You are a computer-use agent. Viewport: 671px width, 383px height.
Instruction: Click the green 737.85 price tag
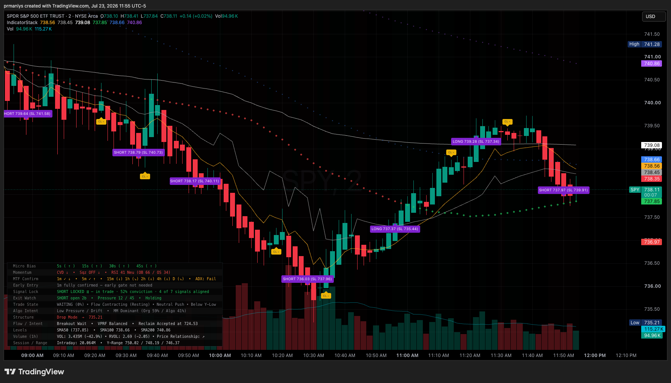tap(652, 201)
